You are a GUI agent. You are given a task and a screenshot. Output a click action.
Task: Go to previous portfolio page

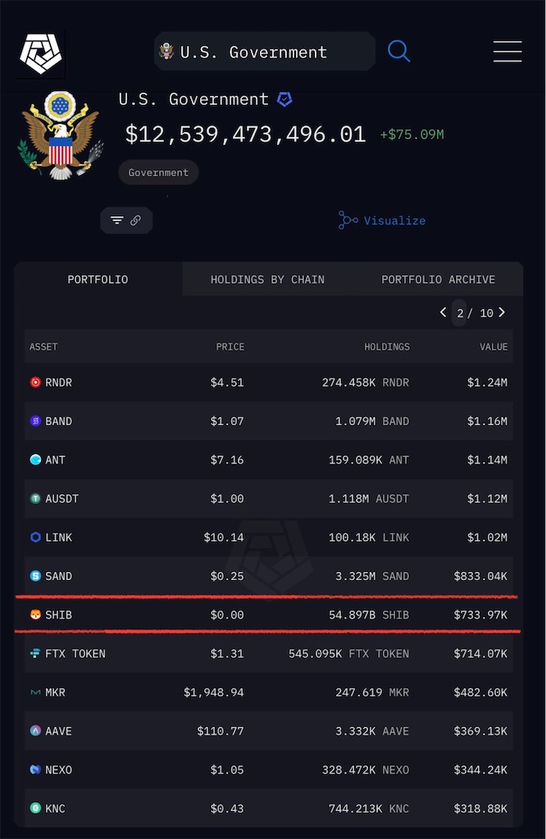[444, 313]
